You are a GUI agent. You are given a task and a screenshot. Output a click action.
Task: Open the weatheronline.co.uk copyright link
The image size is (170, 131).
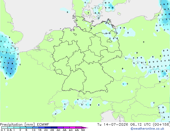(x=147, y=129)
